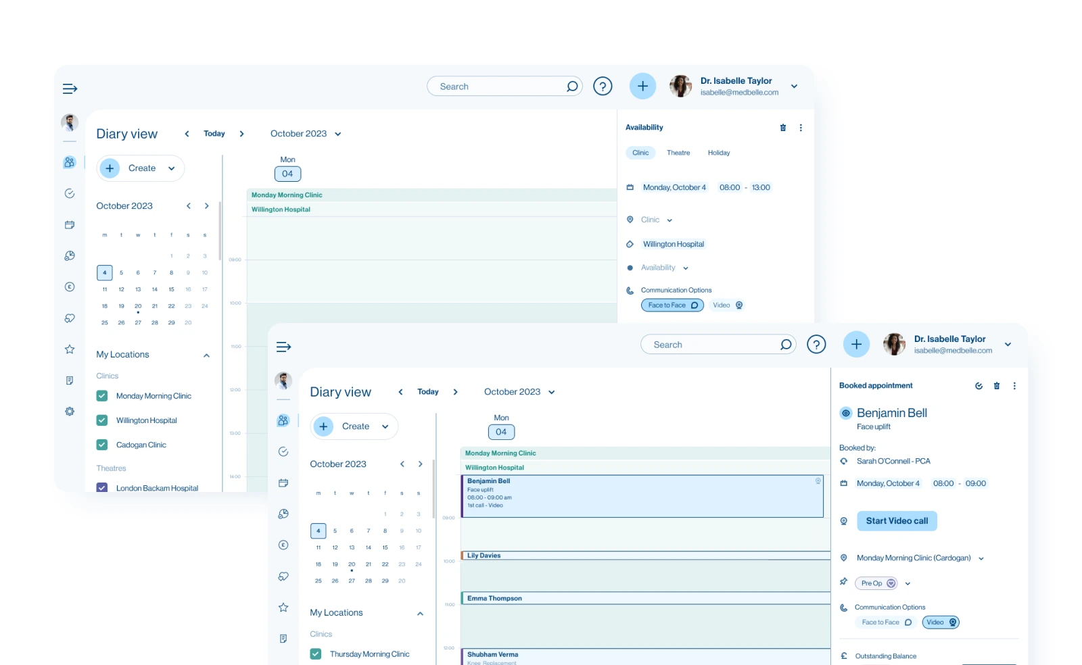Delete booked appointment using trash icon

[997, 386]
